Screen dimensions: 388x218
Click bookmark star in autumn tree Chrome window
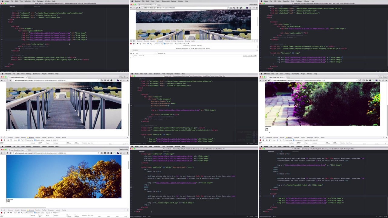98,153
